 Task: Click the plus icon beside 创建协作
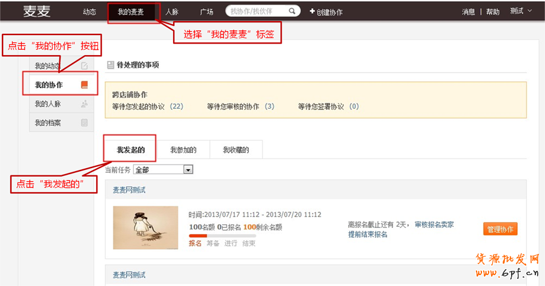coord(312,11)
